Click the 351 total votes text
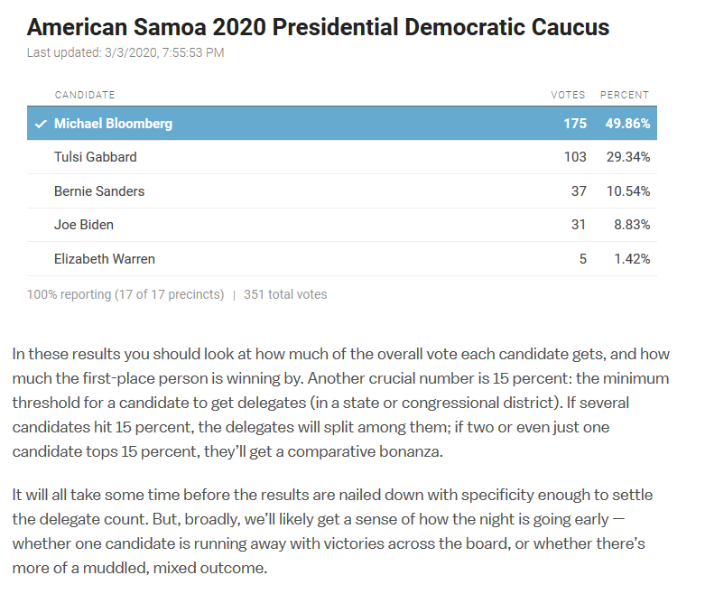Viewport: 705px width, 594px height. click(285, 294)
